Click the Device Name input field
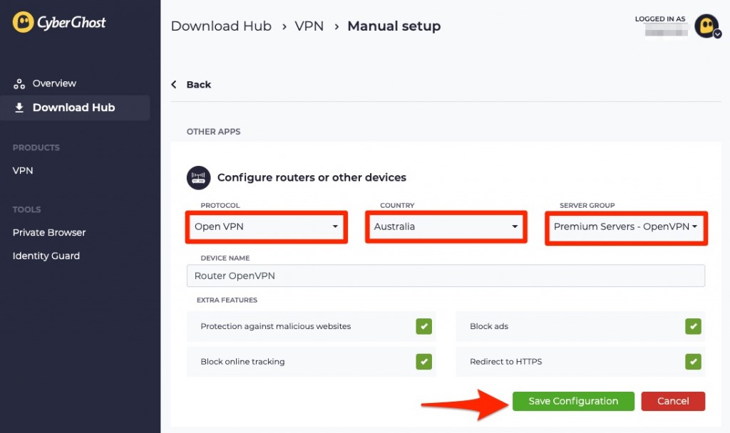Screen dimensions: 730x433 point(446,276)
